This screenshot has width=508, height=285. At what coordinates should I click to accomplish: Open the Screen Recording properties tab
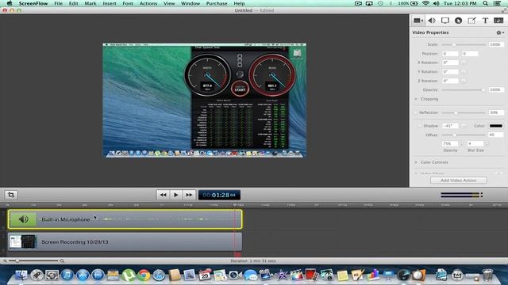click(445, 21)
